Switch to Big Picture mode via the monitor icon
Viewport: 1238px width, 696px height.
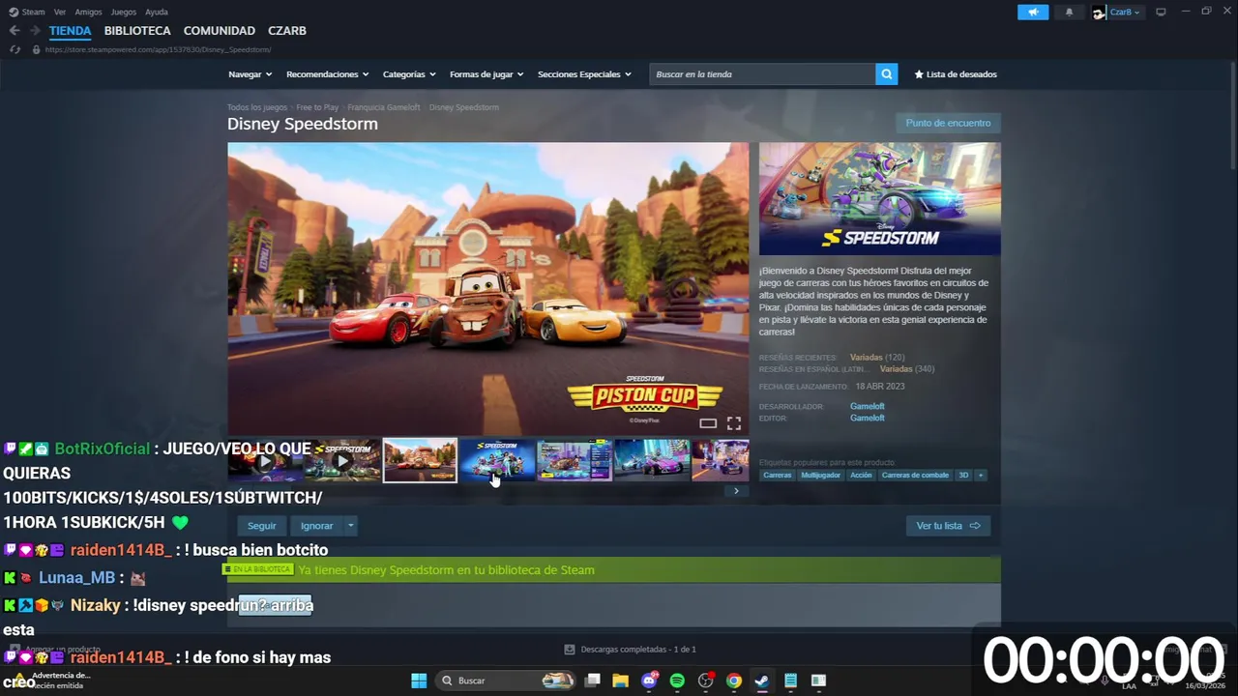coord(1161,12)
